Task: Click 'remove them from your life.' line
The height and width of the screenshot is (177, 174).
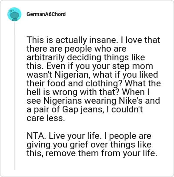Action: point(101,154)
